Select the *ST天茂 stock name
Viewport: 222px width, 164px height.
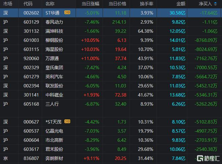[x=54, y=122]
